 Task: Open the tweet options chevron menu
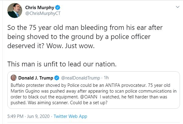pos(177,6)
